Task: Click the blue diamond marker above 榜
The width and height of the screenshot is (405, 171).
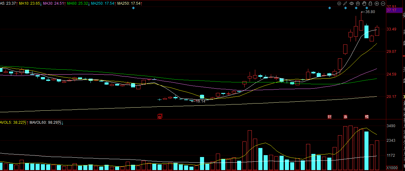Action: pos(367,8)
